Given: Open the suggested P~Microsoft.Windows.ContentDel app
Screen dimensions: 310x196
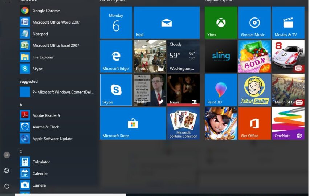Looking at the screenshot, I should (x=57, y=92).
